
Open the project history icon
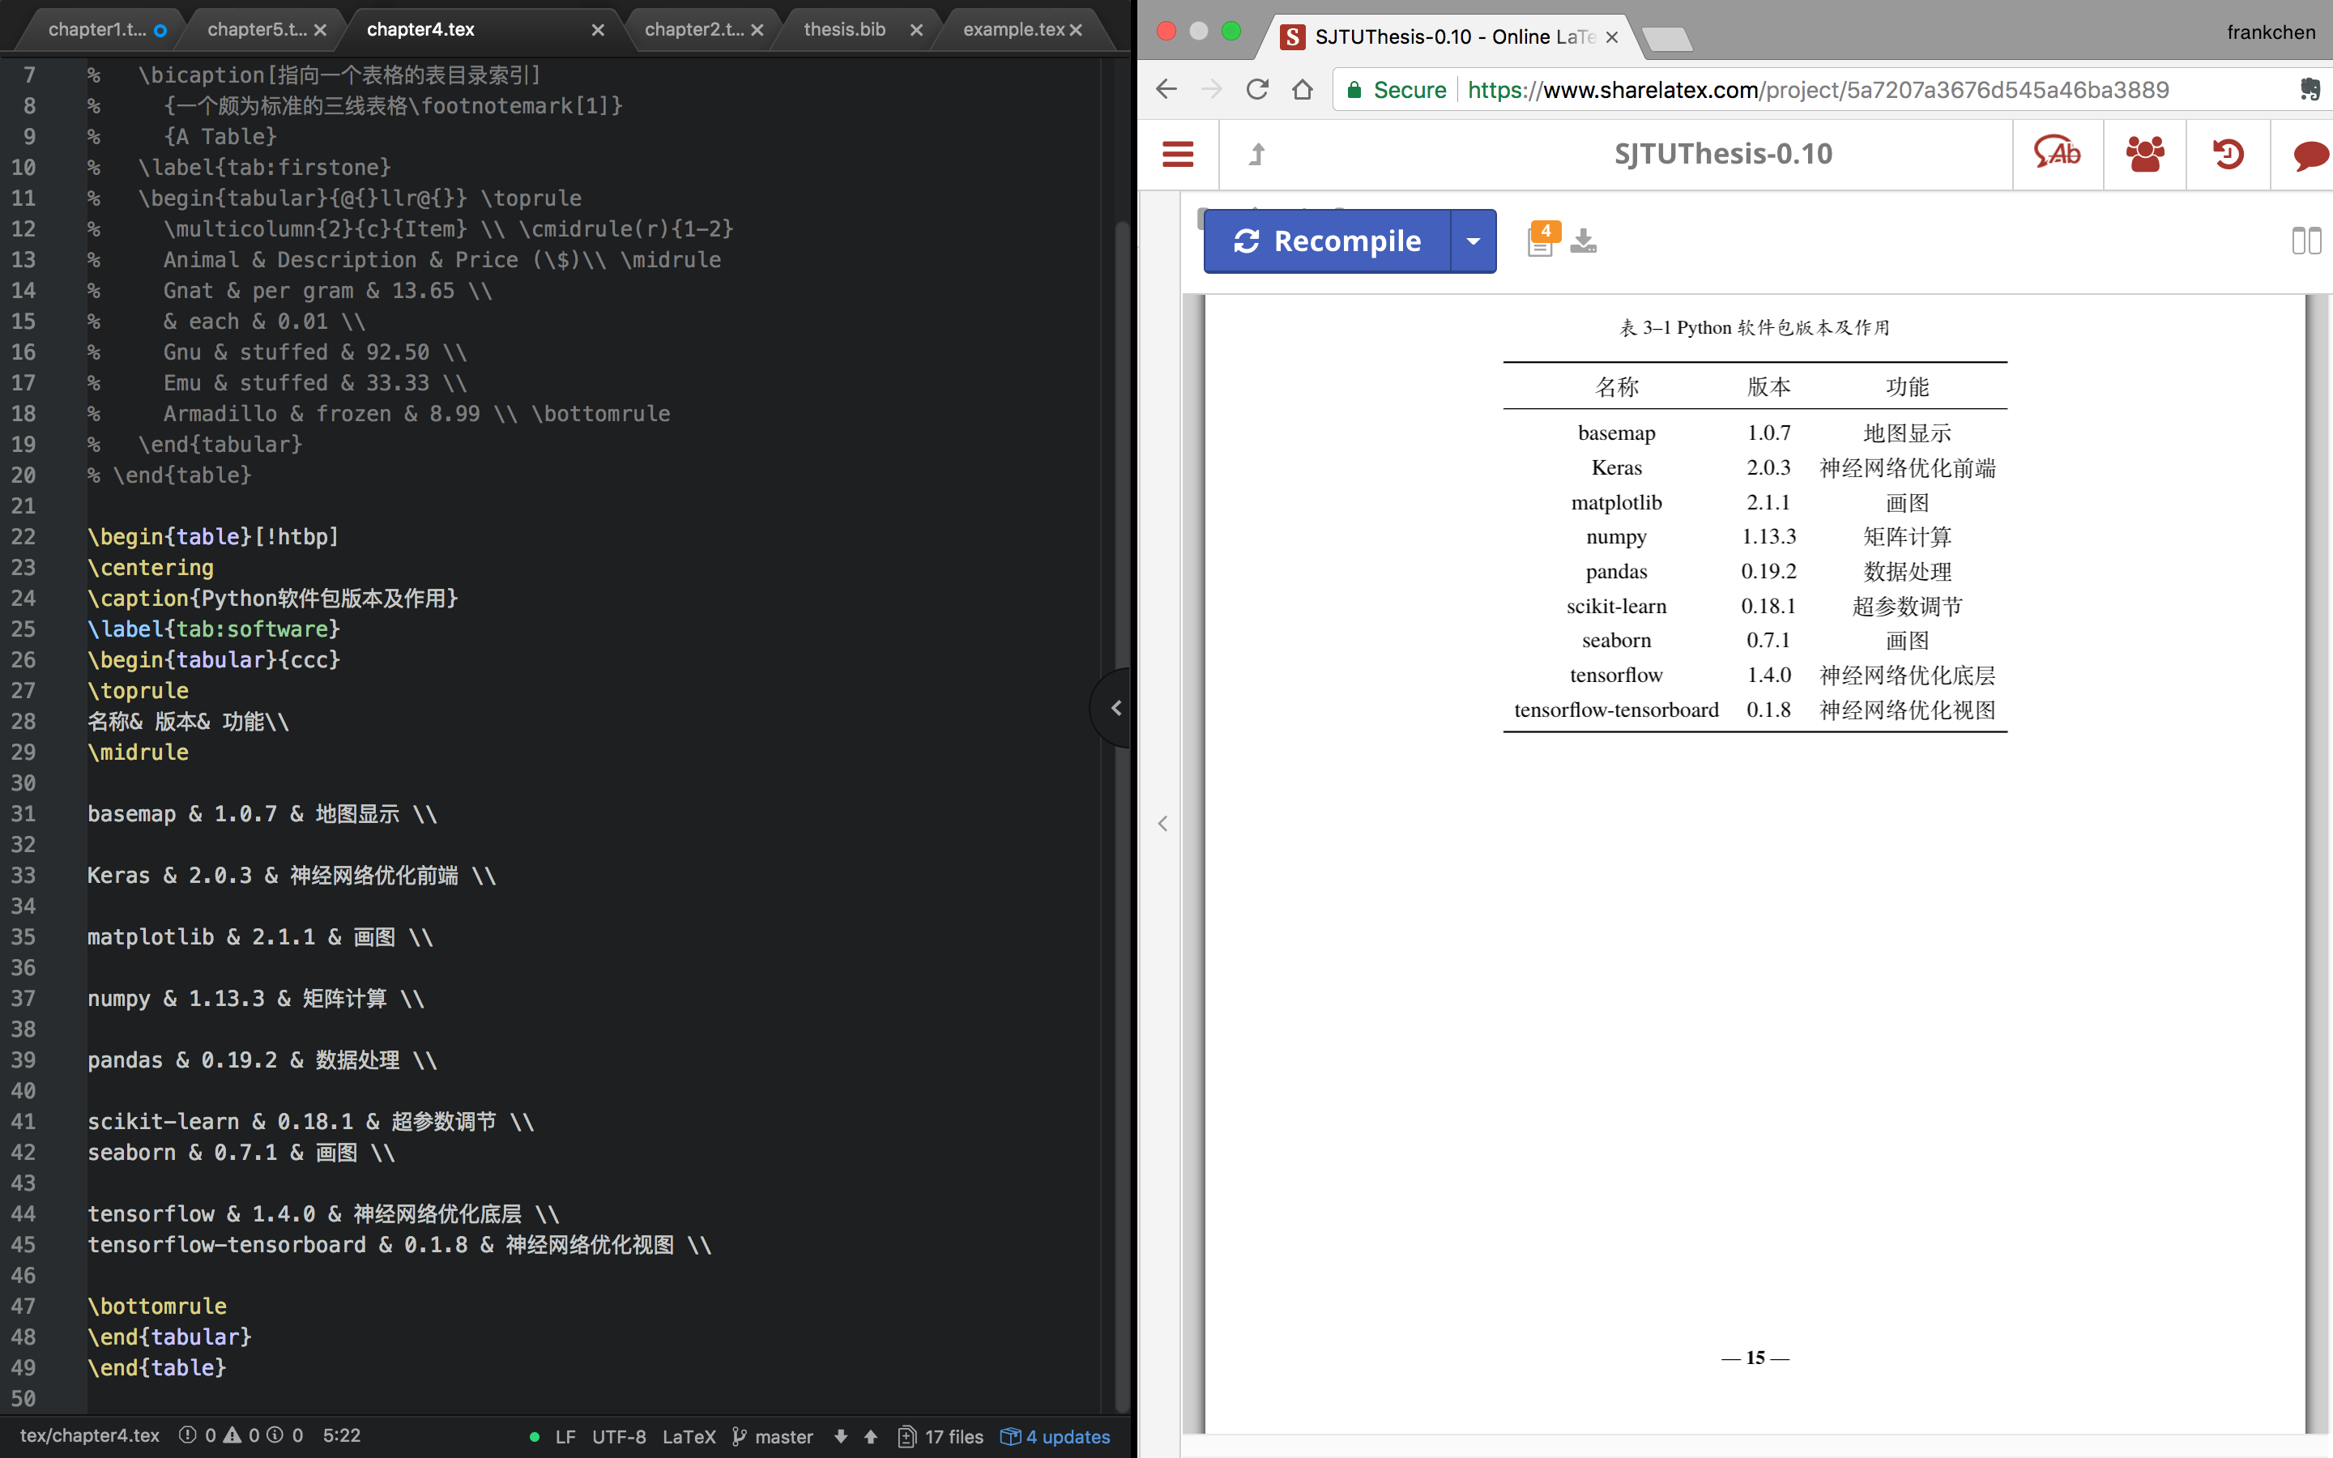coord(2227,154)
